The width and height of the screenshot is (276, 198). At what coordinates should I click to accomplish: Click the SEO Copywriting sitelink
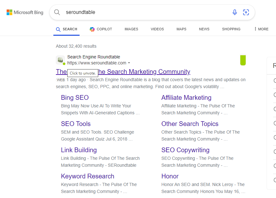point(185,150)
